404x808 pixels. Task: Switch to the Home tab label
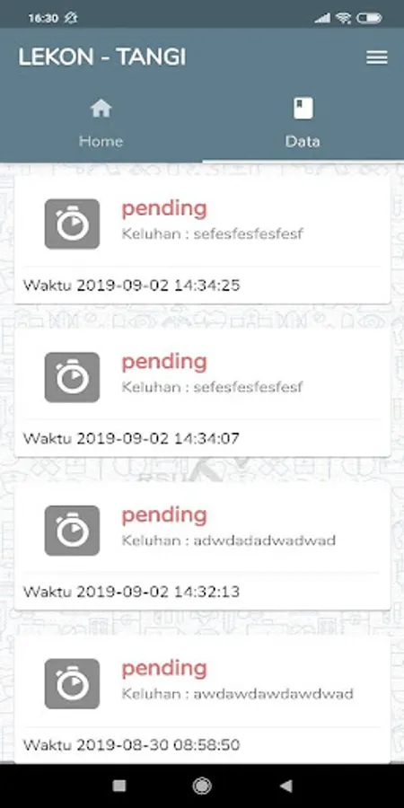(101, 141)
